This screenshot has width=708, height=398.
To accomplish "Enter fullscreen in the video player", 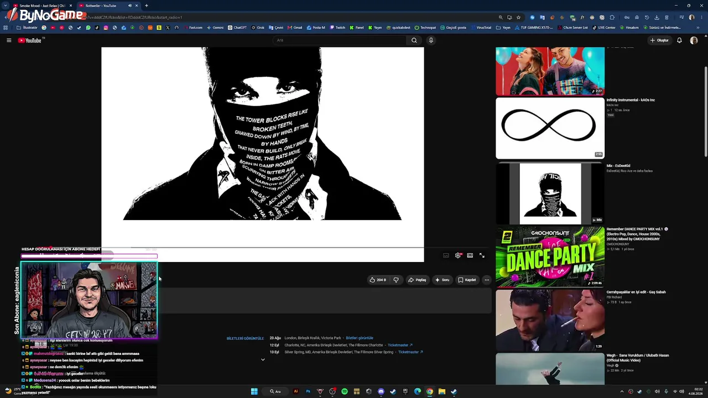I will point(482,255).
